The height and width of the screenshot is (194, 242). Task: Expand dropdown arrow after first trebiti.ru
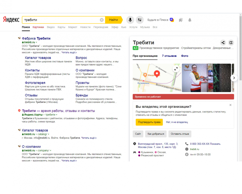point(36,42)
